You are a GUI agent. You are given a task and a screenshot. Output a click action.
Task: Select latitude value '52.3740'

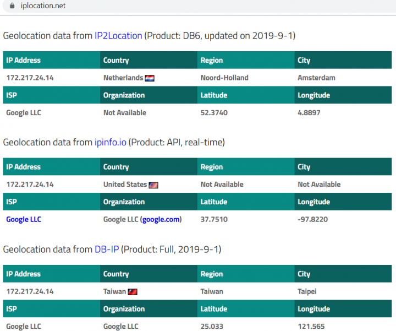click(x=214, y=112)
